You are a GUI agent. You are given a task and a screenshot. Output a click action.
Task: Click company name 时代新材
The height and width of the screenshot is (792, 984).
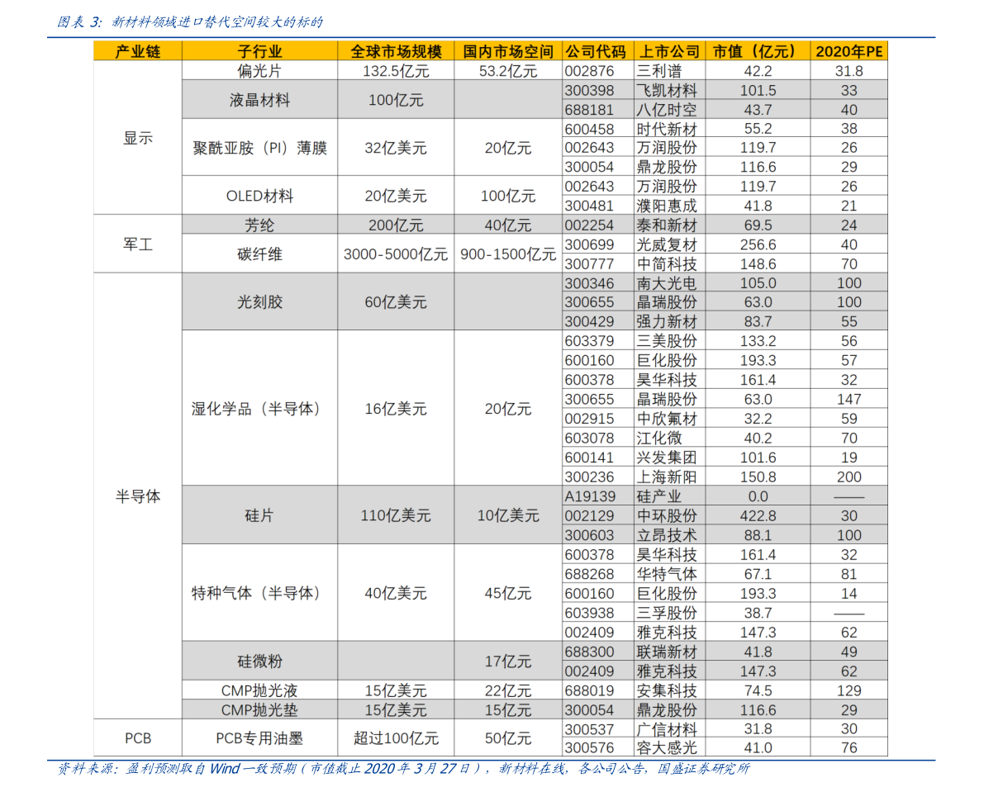[x=667, y=129]
